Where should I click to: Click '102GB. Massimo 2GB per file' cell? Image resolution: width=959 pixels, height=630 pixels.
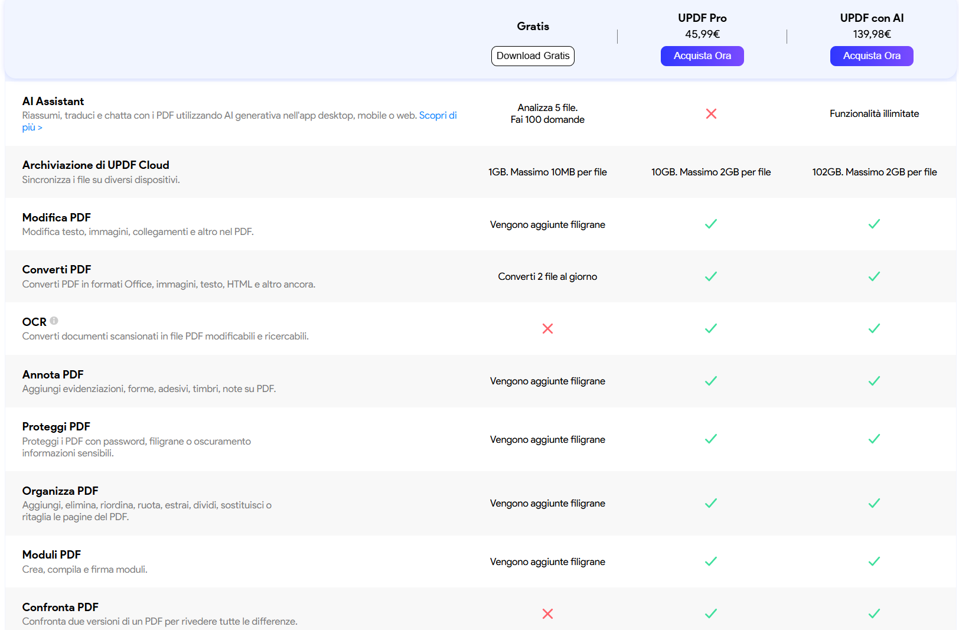tap(874, 172)
